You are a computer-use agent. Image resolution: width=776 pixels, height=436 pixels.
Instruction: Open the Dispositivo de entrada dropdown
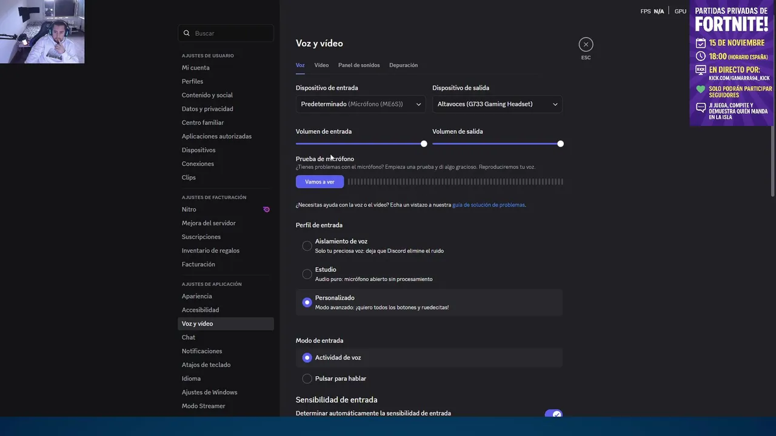pos(361,104)
